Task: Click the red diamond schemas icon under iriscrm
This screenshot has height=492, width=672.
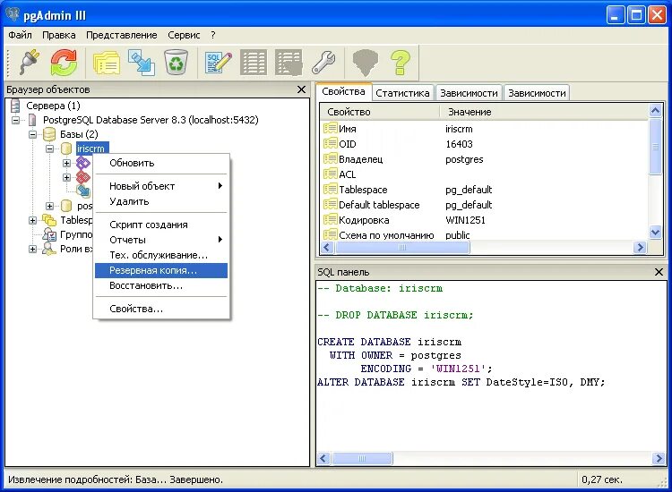Action: click(83, 177)
